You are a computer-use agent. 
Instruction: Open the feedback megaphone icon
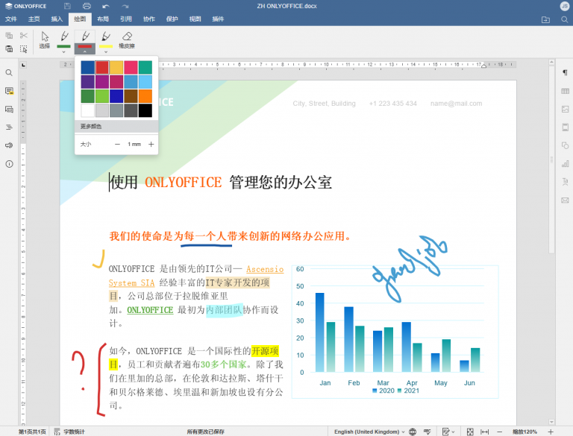coord(9,145)
